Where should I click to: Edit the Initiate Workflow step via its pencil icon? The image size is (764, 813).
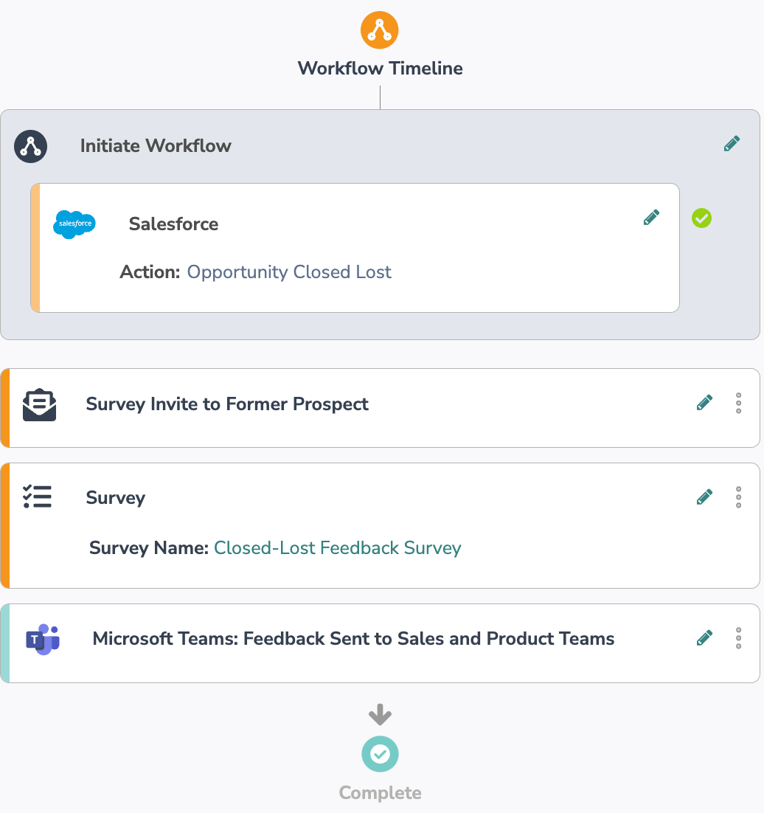732,143
